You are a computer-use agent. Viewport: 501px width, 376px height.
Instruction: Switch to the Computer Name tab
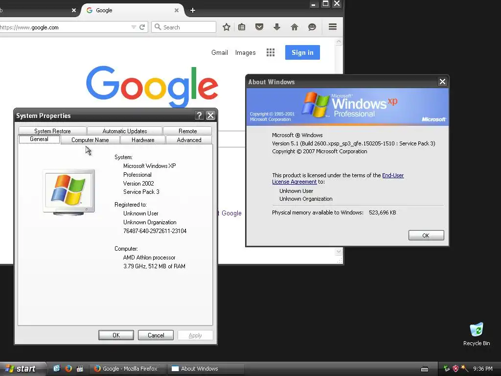tap(90, 140)
